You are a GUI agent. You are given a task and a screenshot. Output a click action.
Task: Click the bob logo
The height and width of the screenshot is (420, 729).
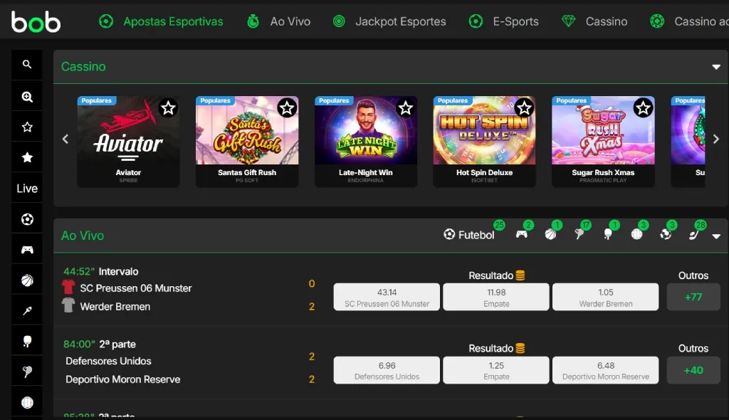[x=36, y=21]
